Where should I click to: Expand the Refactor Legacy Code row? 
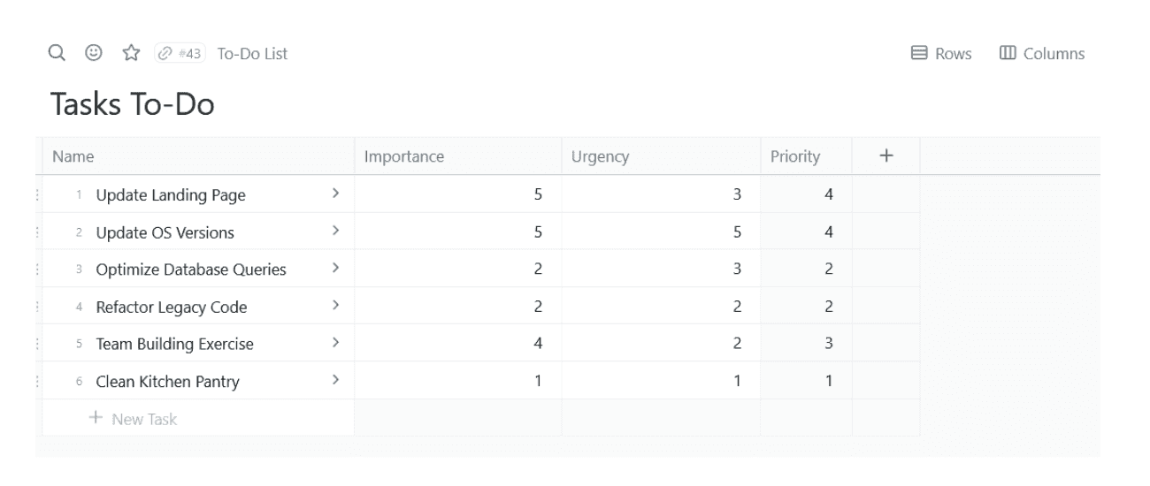click(335, 307)
